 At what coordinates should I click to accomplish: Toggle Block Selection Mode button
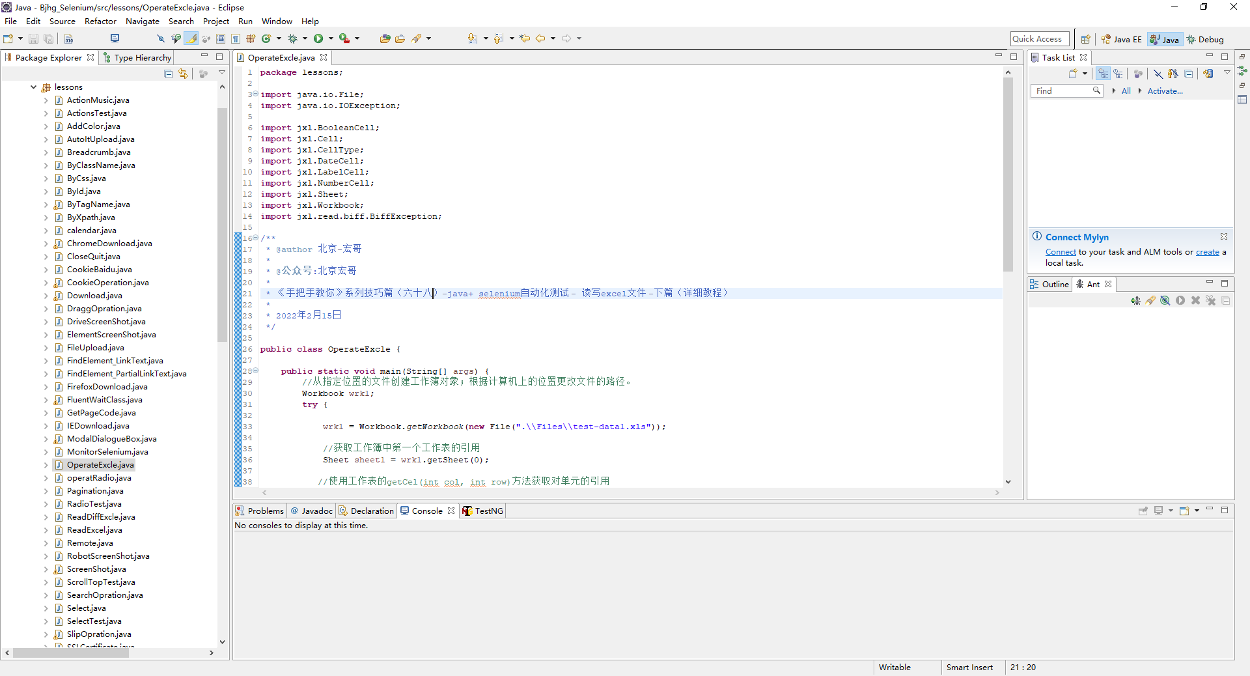[x=221, y=38]
